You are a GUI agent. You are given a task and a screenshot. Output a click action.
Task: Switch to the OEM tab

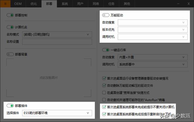coord(18,4)
